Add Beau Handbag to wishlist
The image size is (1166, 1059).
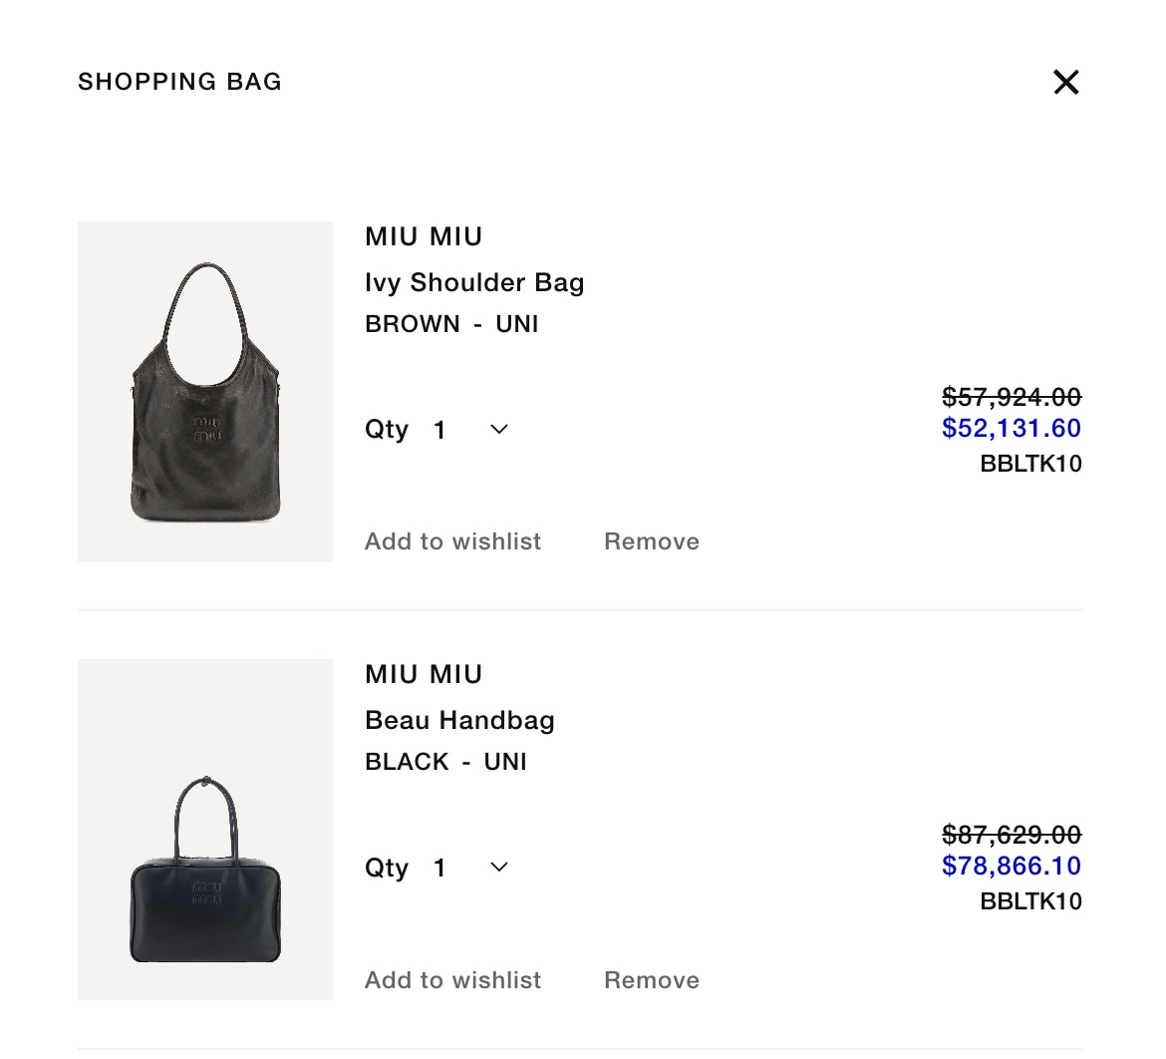pyautogui.click(x=452, y=980)
